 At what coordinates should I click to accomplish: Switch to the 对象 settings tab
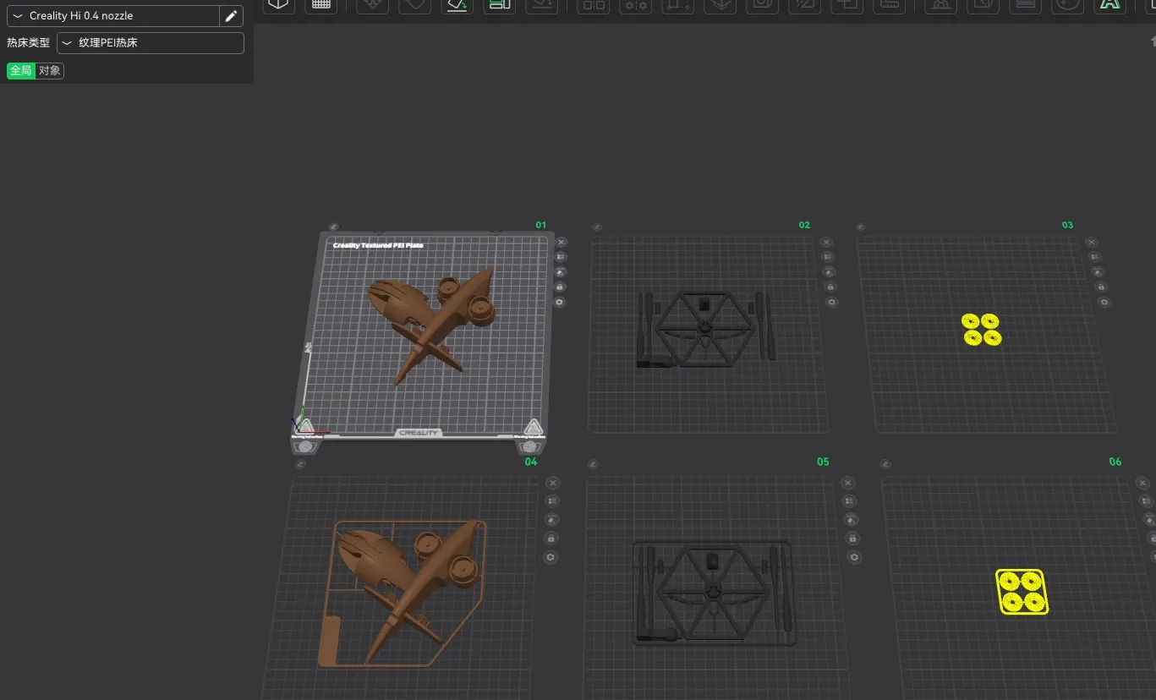click(49, 70)
